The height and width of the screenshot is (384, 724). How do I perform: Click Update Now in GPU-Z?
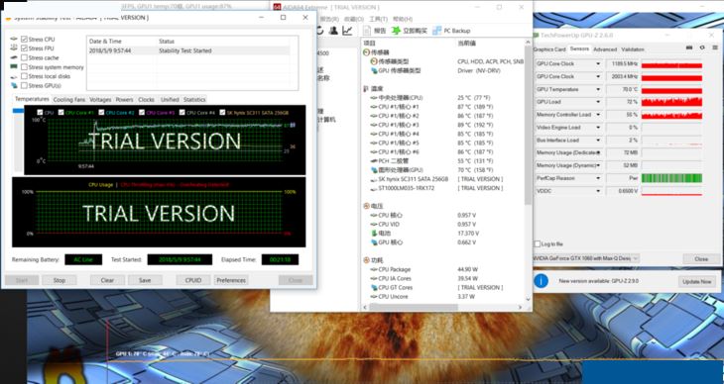pos(697,281)
